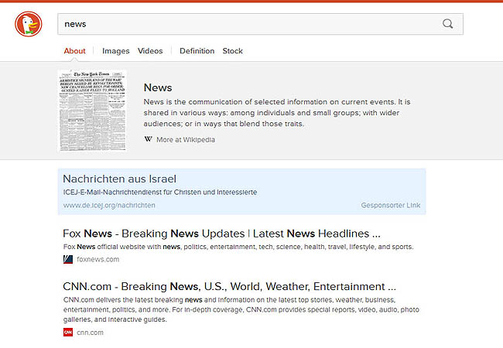Screen dimensions: 503x348
Task: Click the Fox News favicon
Action: coord(68,259)
